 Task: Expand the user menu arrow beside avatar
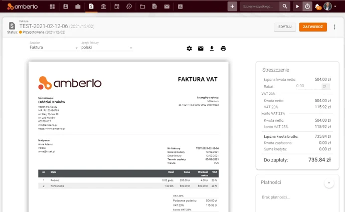click(335, 7)
